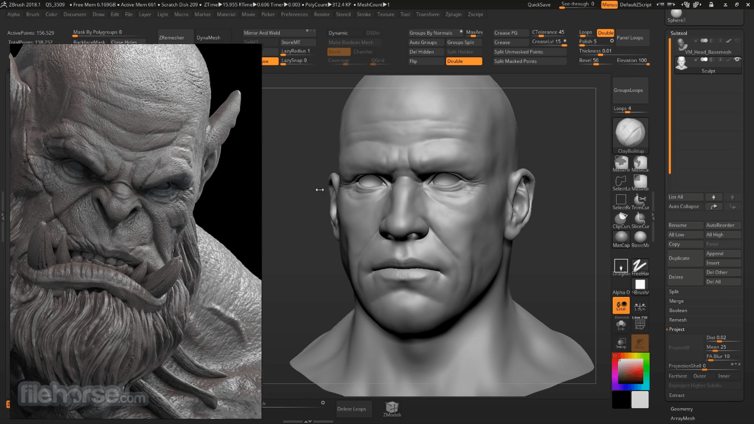Click the DynaMesh button

pyautogui.click(x=213, y=38)
